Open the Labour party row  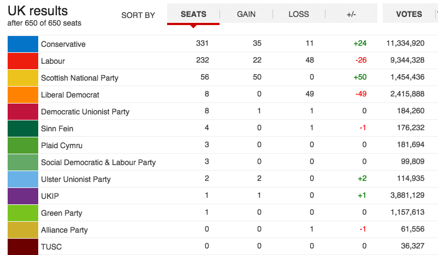[223, 61]
